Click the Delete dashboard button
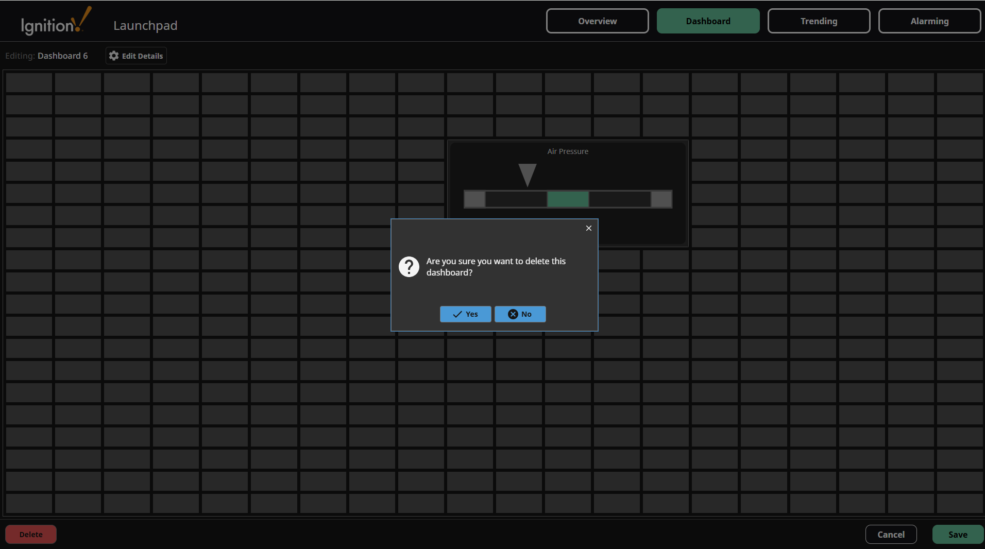985x549 pixels. [30, 534]
